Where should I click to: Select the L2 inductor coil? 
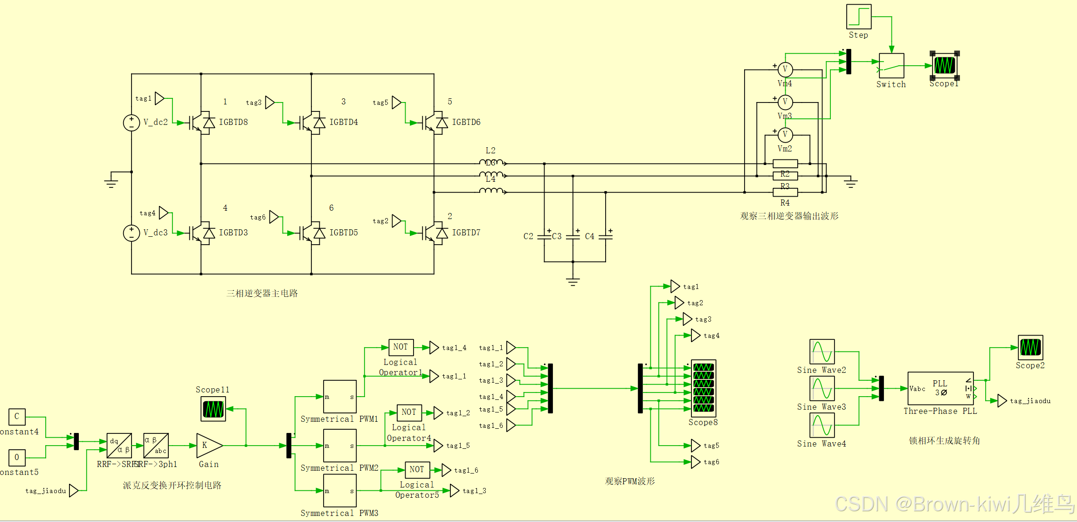(491, 163)
